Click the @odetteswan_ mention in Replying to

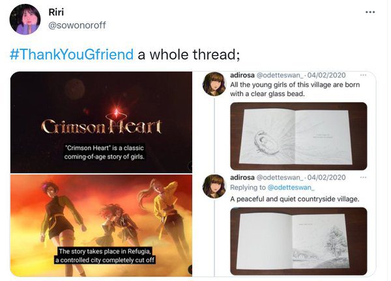pos(291,187)
